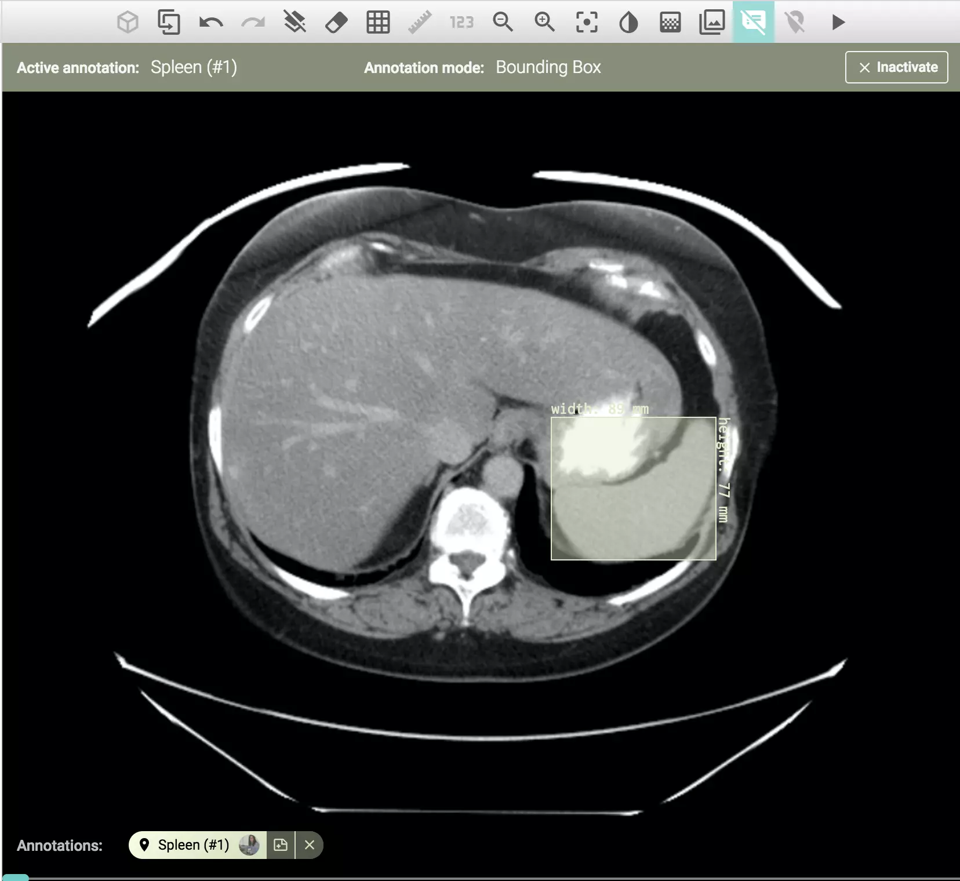This screenshot has width=960, height=881.
Task: Click the copy-to-slice icon in toolbar
Action: tap(169, 23)
